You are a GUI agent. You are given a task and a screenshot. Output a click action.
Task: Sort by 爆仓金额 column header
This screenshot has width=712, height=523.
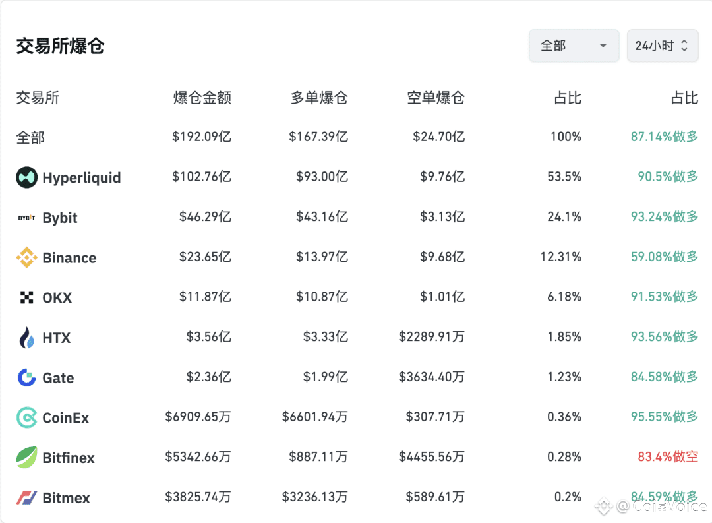coord(202,98)
